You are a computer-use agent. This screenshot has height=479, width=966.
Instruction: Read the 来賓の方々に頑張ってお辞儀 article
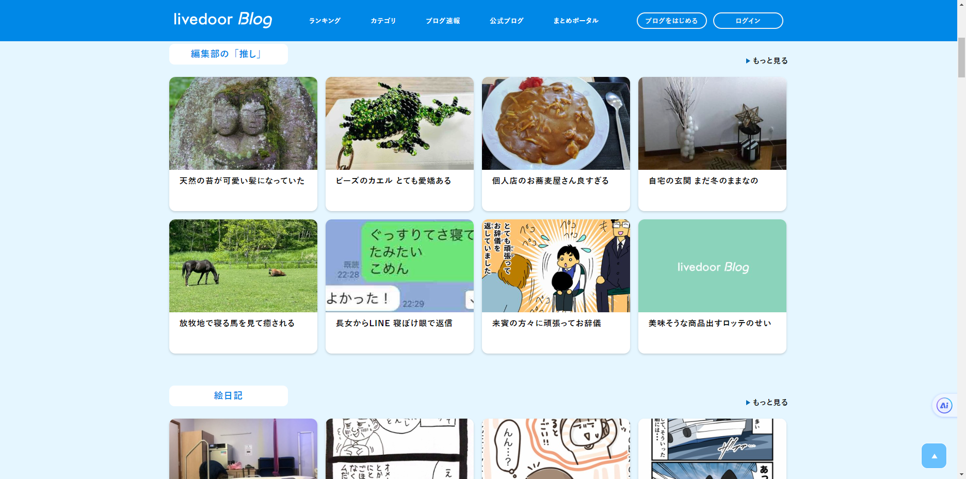click(546, 323)
